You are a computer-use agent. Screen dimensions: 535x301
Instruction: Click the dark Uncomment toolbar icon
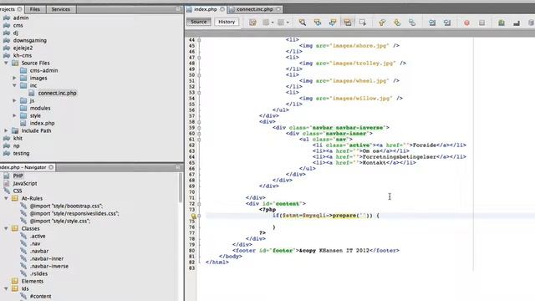(x=517, y=23)
